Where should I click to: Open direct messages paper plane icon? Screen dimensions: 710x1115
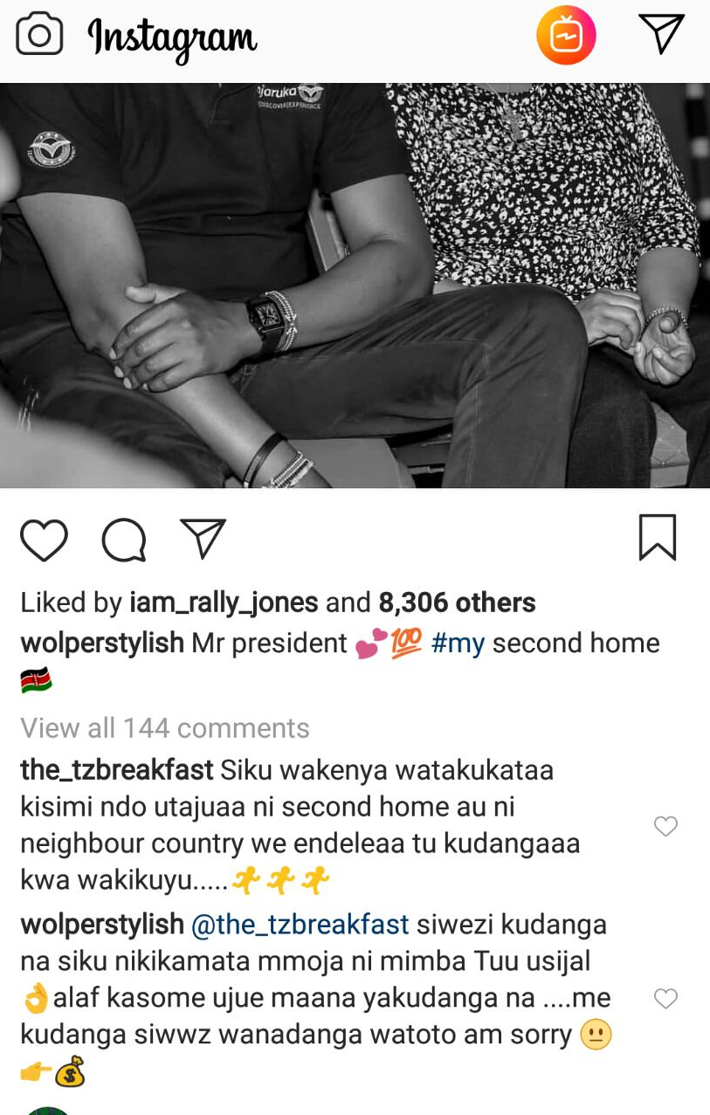point(661,33)
